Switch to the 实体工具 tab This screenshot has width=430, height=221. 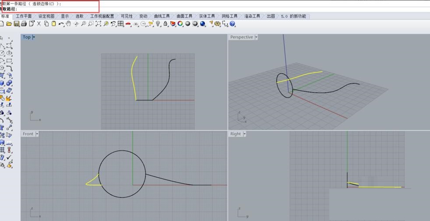(207, 16)
